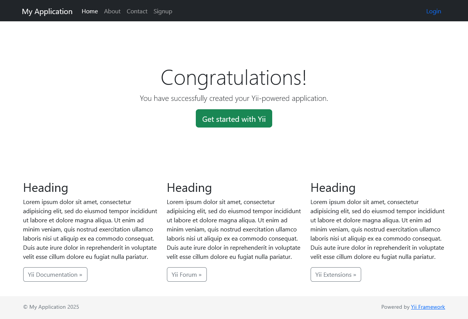
Task: Open the Yii Extensions » button
Action: coord(336,274)
